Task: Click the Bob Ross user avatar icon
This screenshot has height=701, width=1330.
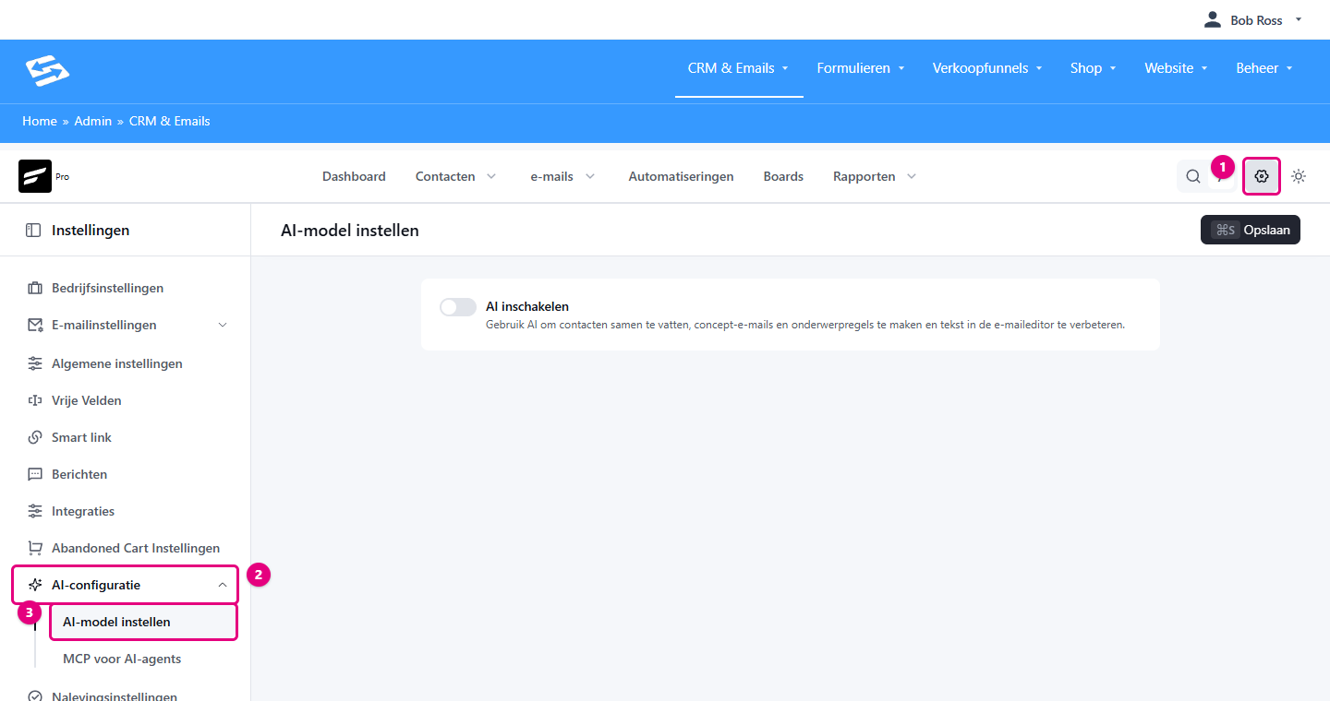Action: point(1213,19)
